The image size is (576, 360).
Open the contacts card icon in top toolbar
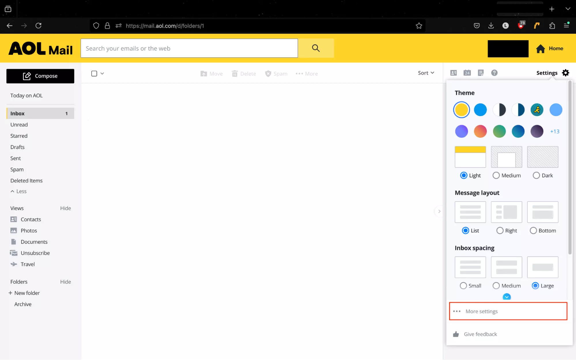(x=454, y=73)
